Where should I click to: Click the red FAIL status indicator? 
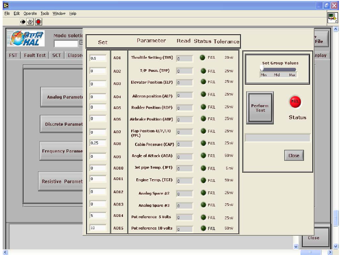point(296,102)
